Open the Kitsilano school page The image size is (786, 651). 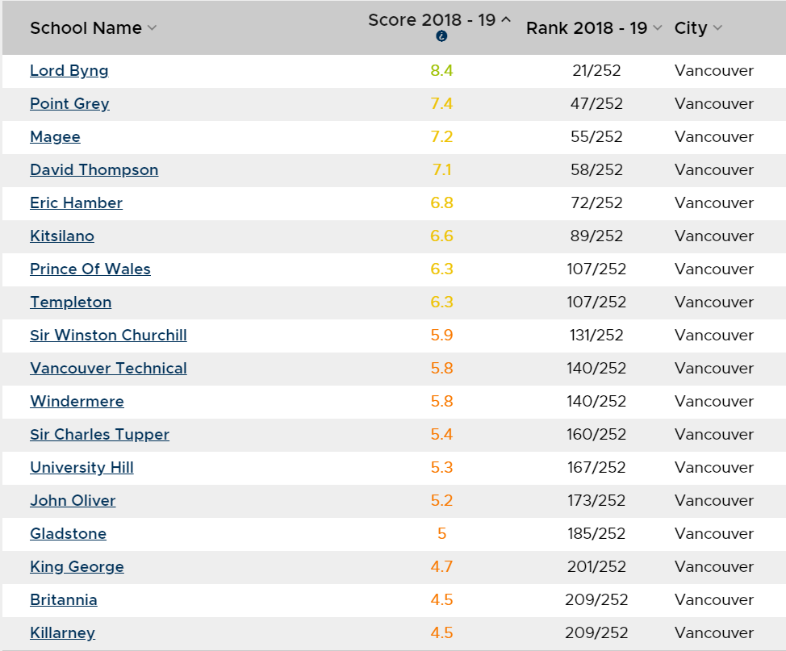tap(62, 236)
